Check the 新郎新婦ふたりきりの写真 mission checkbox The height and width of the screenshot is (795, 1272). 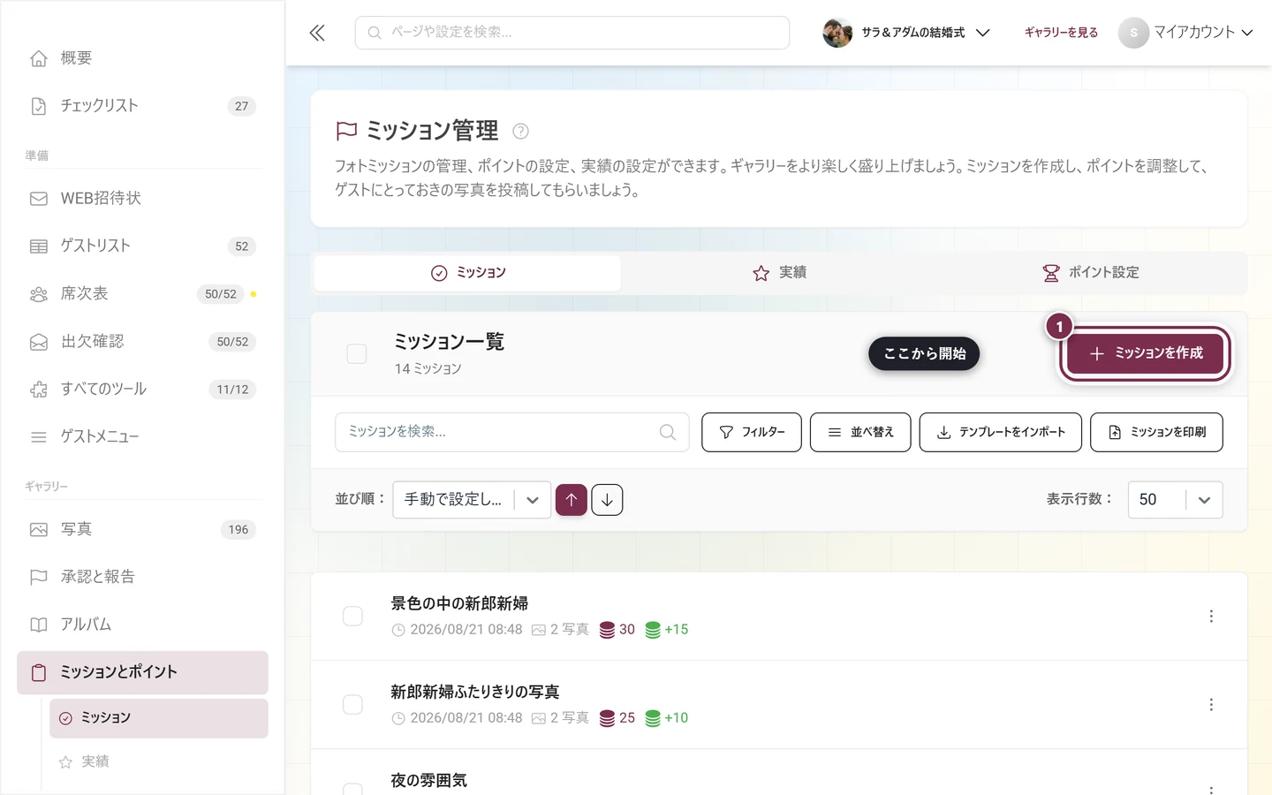point(352,704)
